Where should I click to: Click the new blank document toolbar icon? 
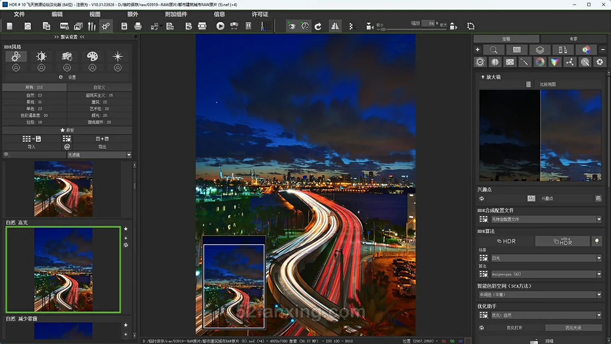10,26
